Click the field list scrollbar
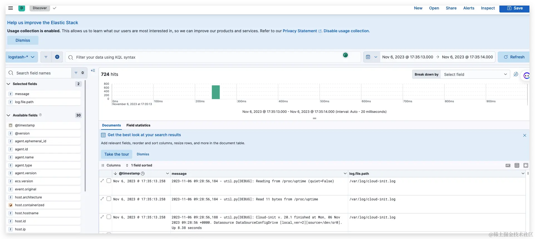This screenshot has width=535, height=239. click(85, 136)
